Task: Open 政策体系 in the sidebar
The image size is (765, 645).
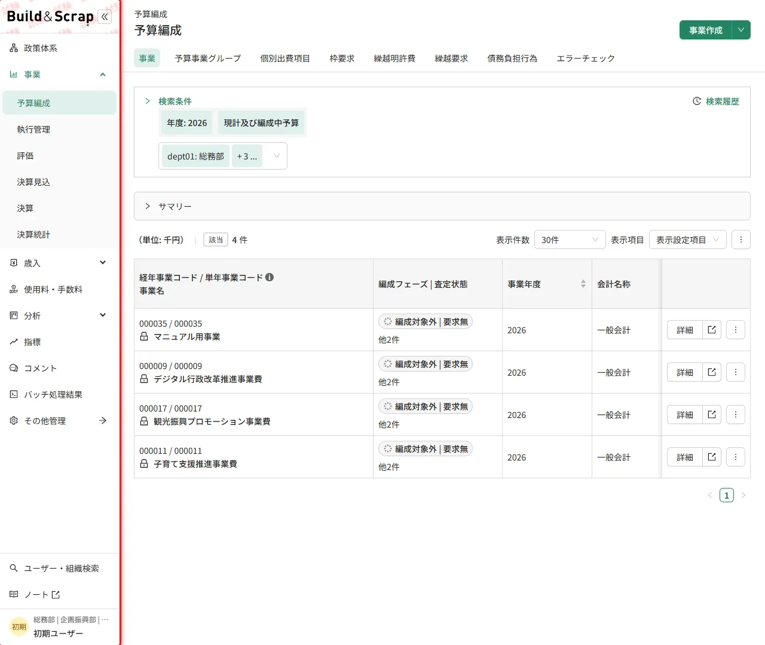Action: (60, 48)
